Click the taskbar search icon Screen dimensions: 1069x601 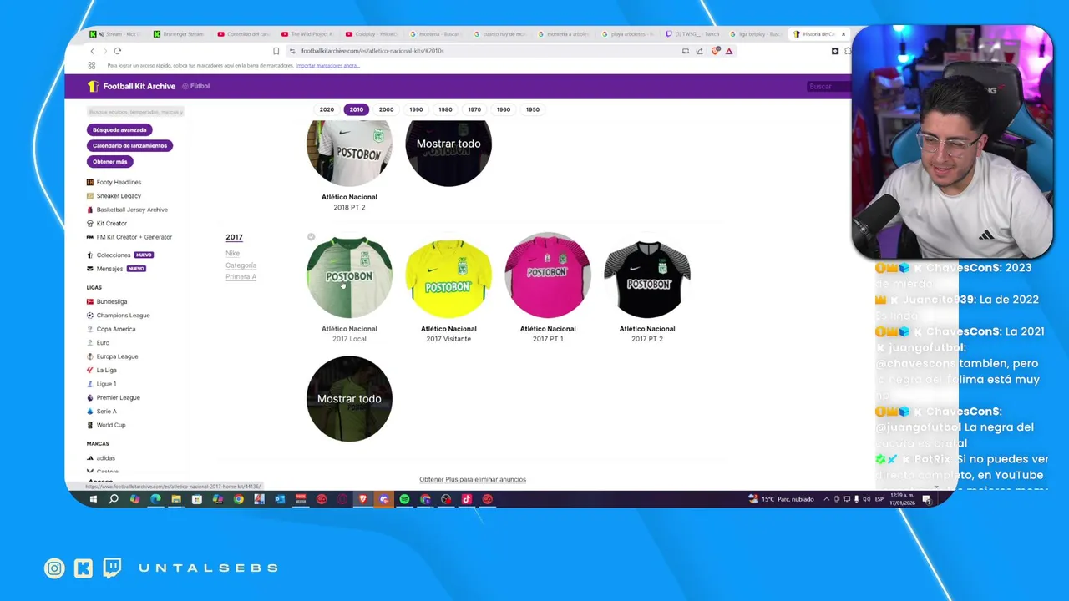click(114, 499)
